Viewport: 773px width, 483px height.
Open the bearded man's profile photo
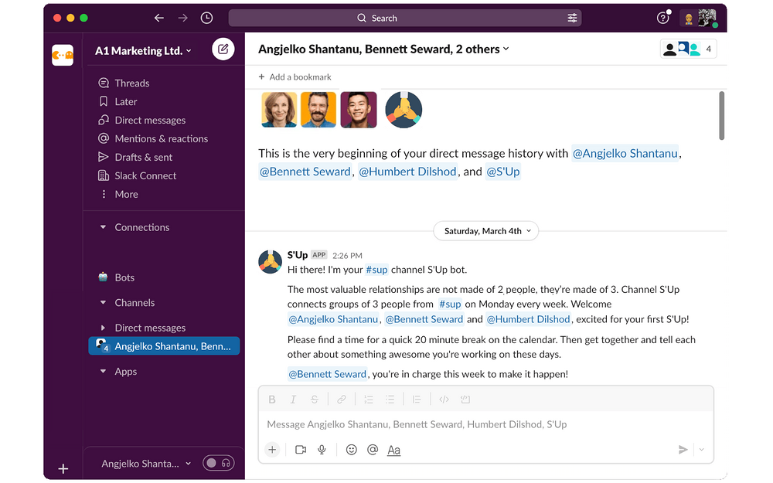click(318, 110)
